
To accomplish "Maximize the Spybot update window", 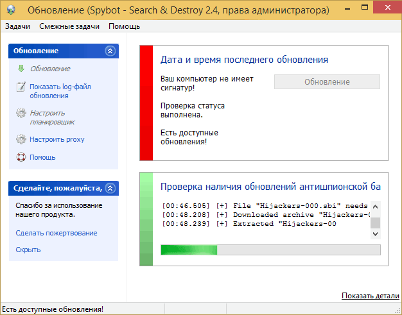I will [x=365, y=8].
